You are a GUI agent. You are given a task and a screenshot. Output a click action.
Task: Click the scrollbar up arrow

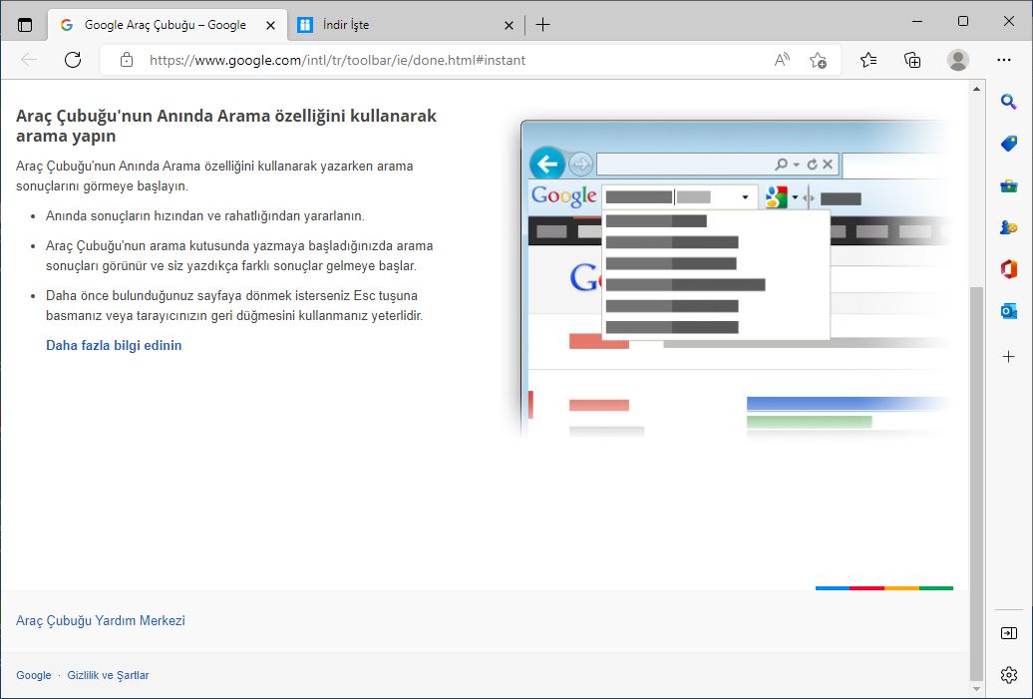[x=976, y=89]
